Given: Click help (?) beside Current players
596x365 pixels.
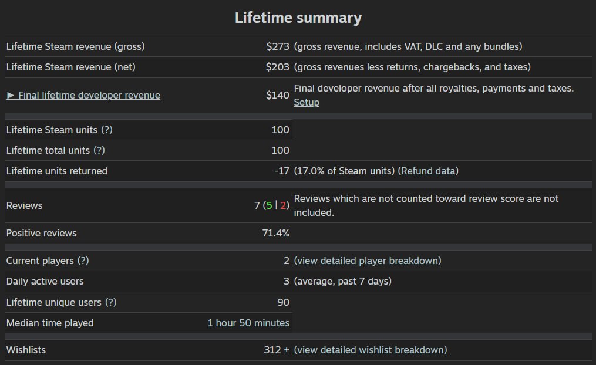Looking at the screenshot, I should [x=83, y=261].
